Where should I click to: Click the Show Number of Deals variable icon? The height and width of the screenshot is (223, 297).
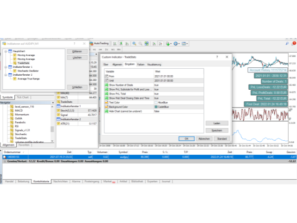tap(106, 85)
